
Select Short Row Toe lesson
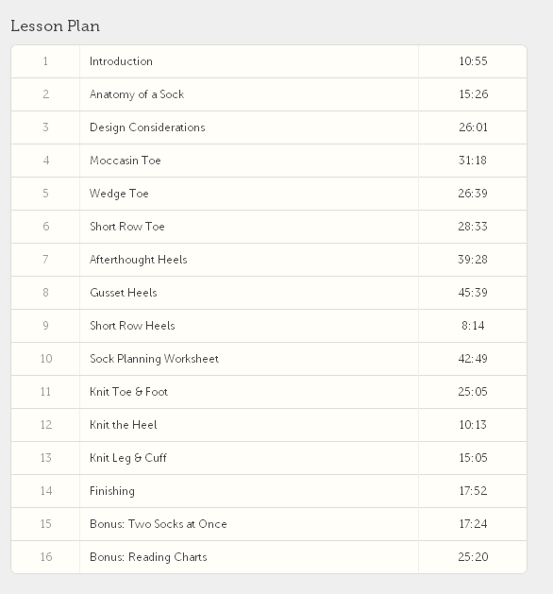pos(269,227)
